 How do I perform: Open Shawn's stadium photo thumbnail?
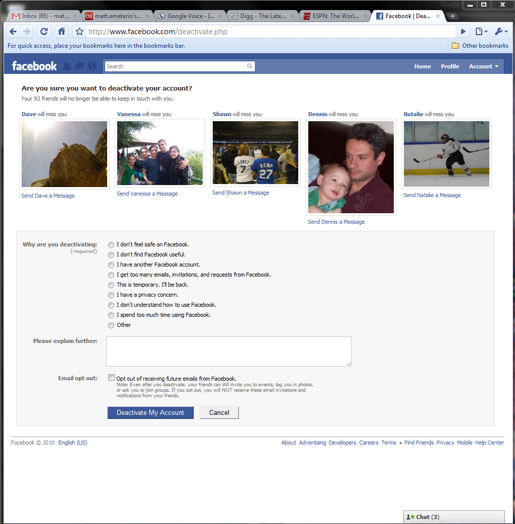(x=255, y=152)
